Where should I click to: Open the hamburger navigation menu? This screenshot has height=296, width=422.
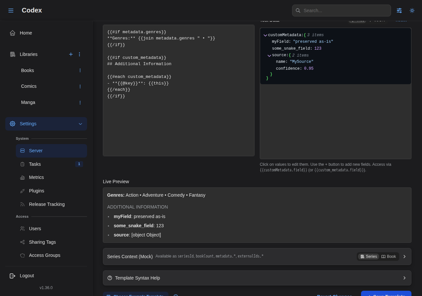tap(11, 11)
